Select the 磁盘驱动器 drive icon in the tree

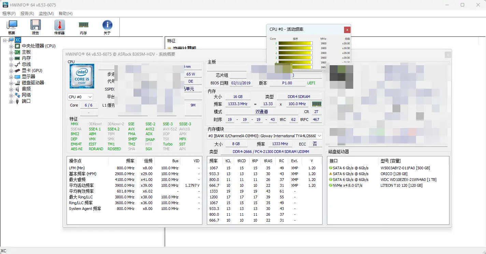[17, 83]
